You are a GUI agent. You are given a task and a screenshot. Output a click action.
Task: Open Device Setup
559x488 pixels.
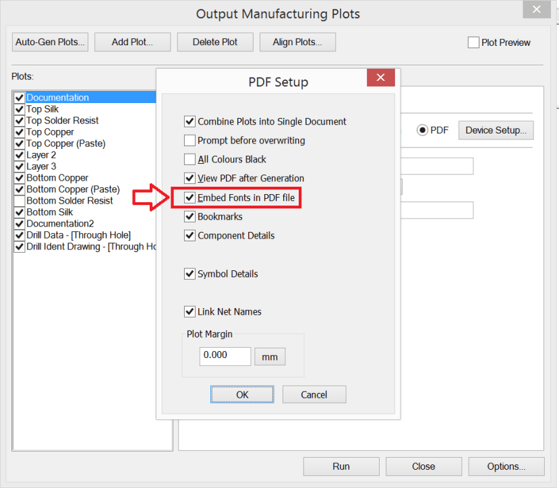[x=496, y=130]
